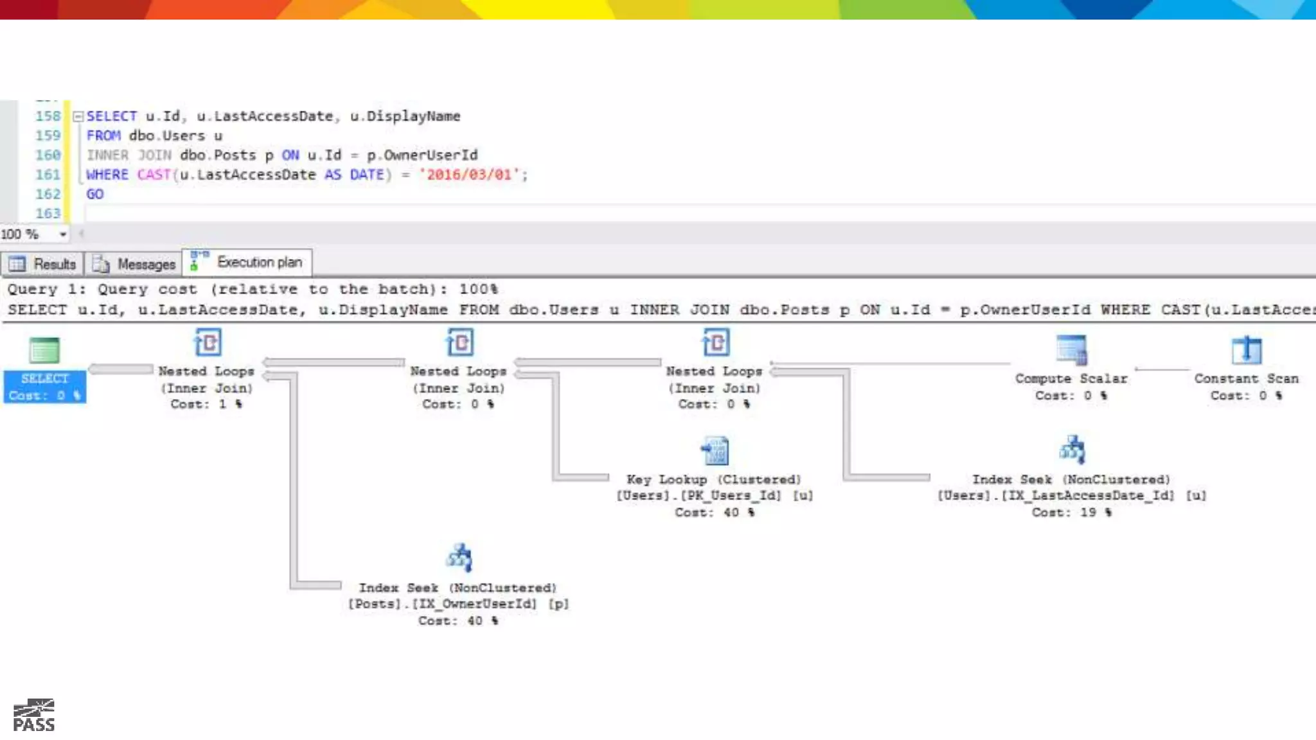Click the SELECT operator icon
Viewport: 1316px width, 740px height.
click(44, 351)
